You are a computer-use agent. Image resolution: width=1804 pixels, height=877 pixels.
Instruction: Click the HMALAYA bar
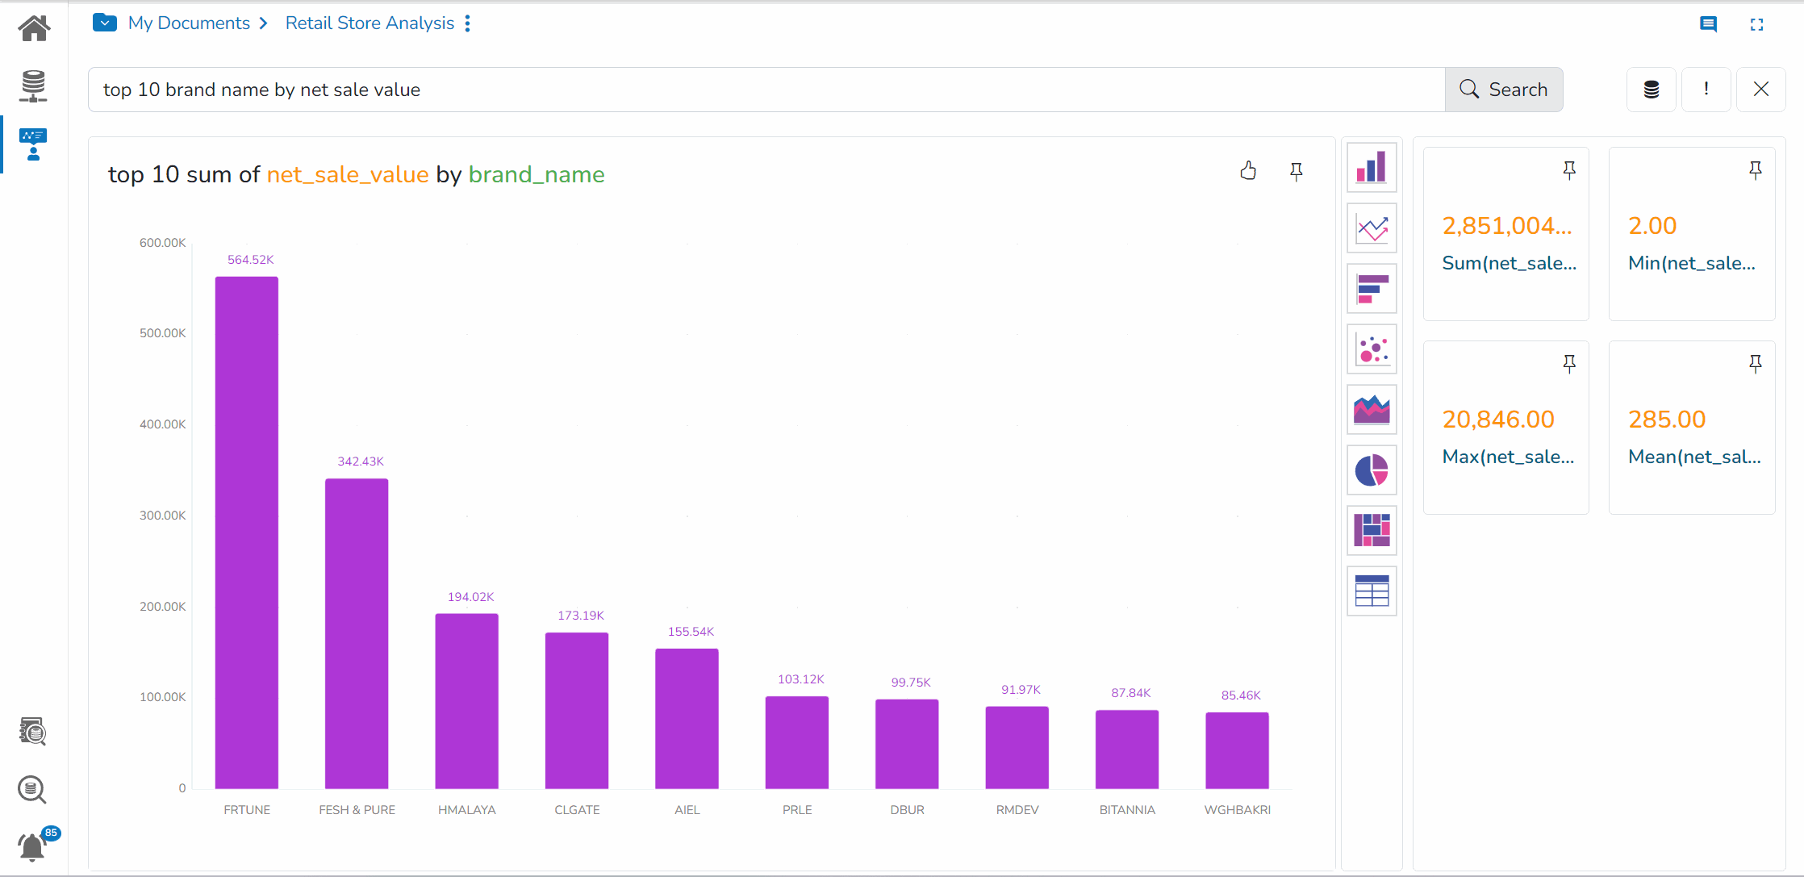click(x=466, y=701)
